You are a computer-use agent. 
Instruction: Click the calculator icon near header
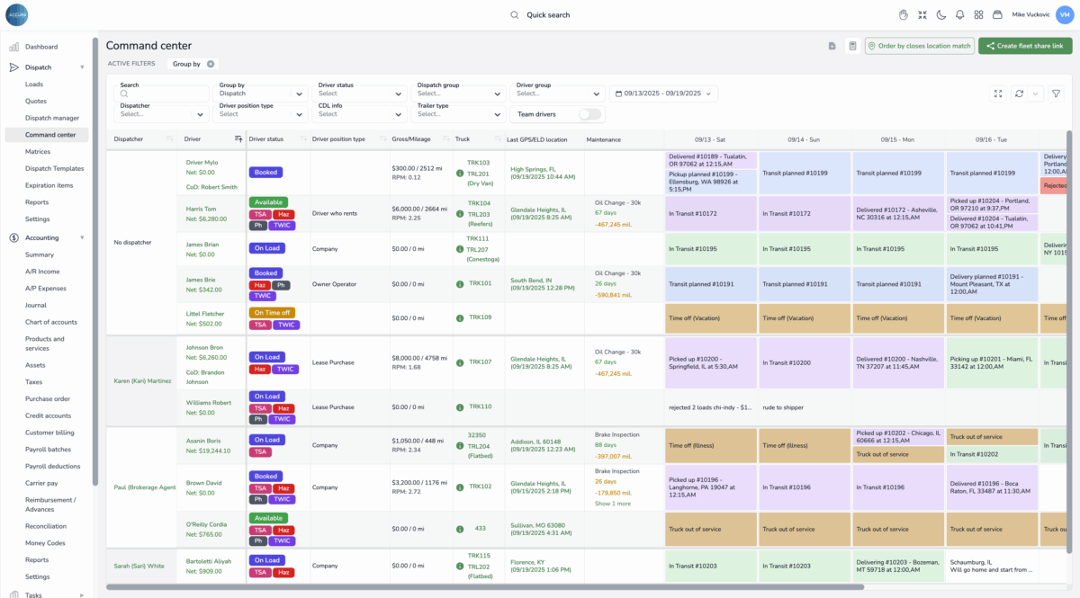tap(851, 46)
